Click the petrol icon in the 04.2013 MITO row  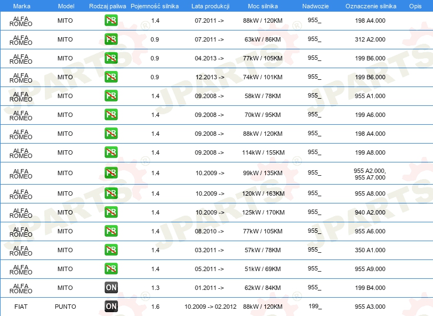pyautogui.click(x=111, y=58)
